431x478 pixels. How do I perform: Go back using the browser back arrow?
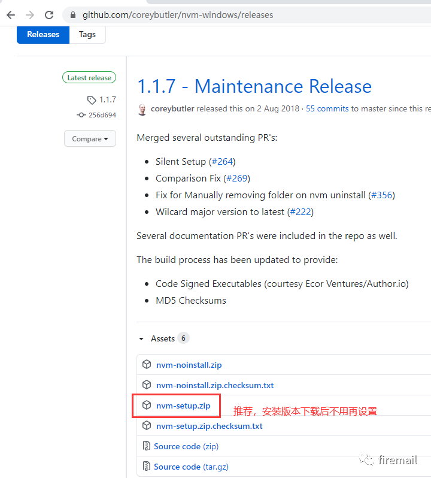pos(11,15)
